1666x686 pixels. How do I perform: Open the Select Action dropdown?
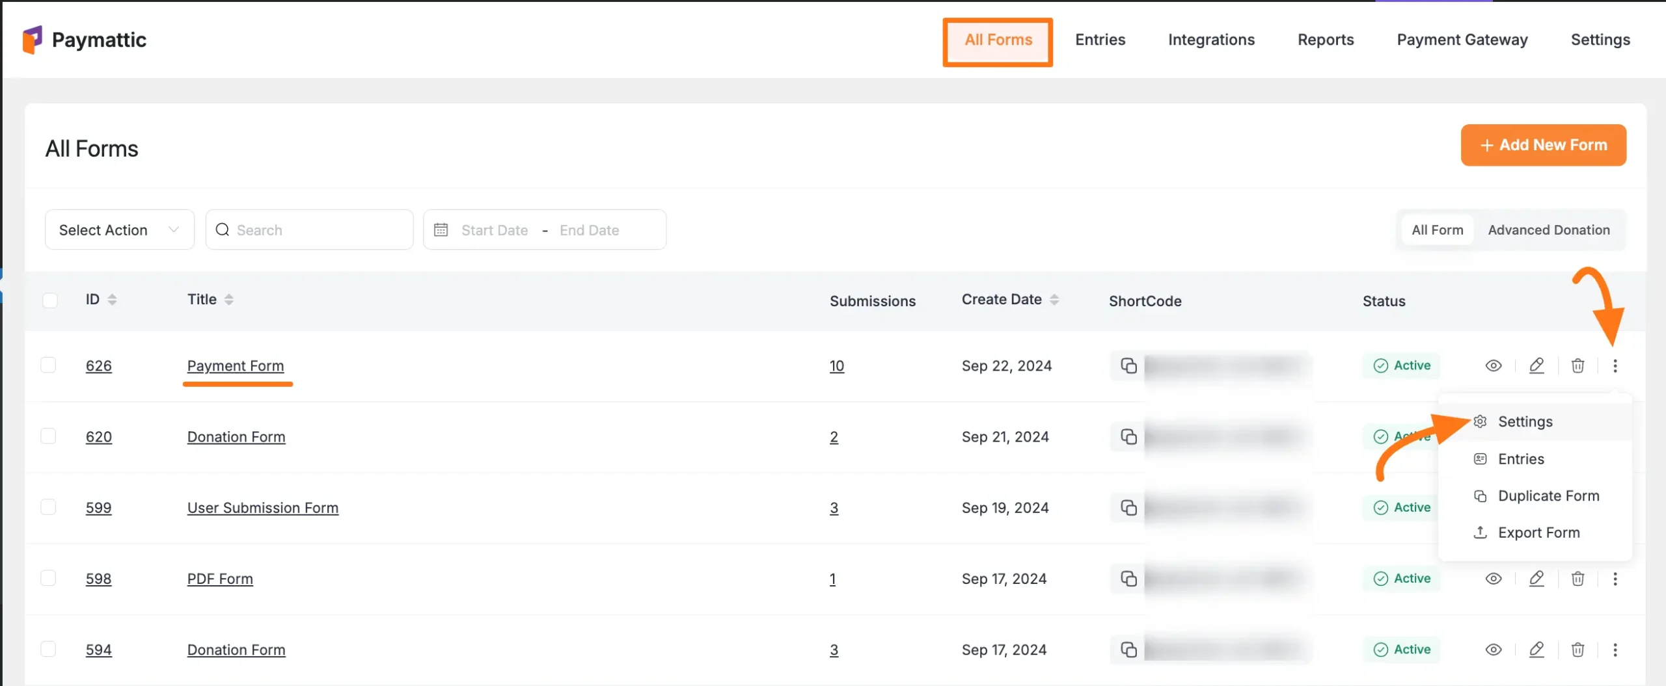pyautogui.click(x=119, y=229)
